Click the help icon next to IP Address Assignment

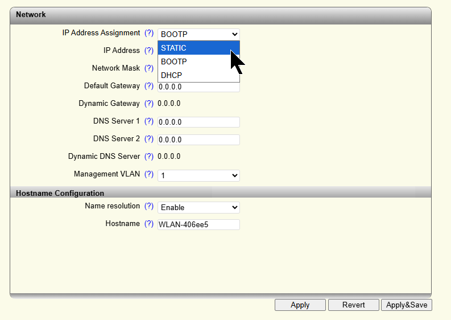pos(149,33)
